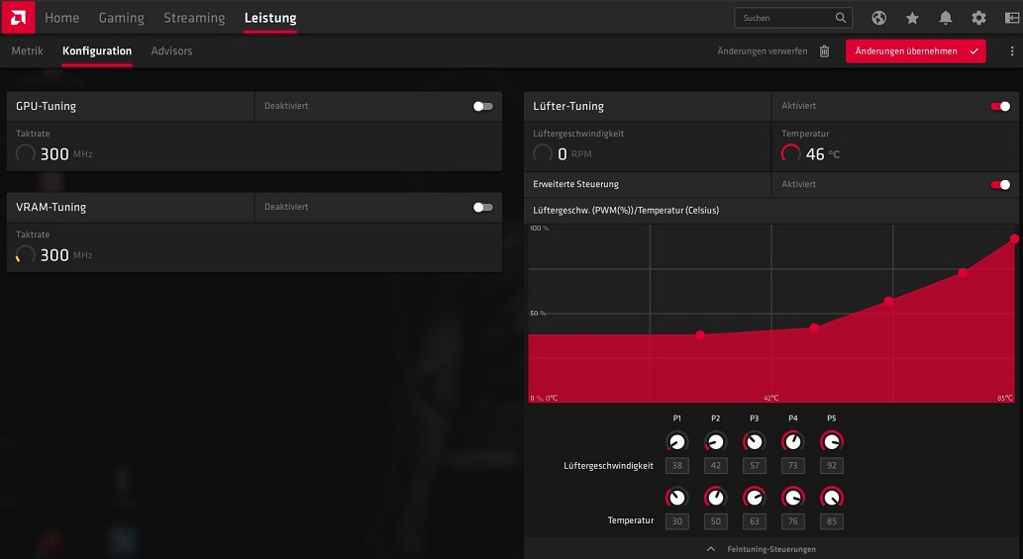Click the Temperatur 46 °C gauge icon
Screen dimensions: 1023x559
[x=790, y=153]
